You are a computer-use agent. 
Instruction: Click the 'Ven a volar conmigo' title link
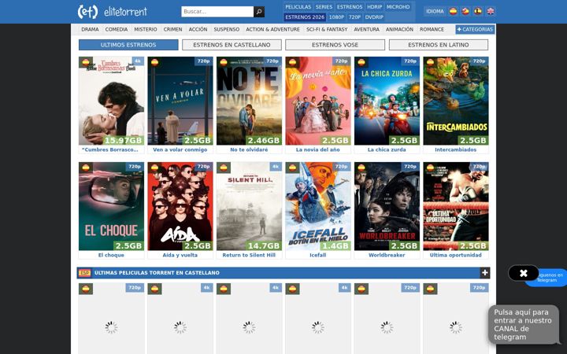(x=180, y=149)
